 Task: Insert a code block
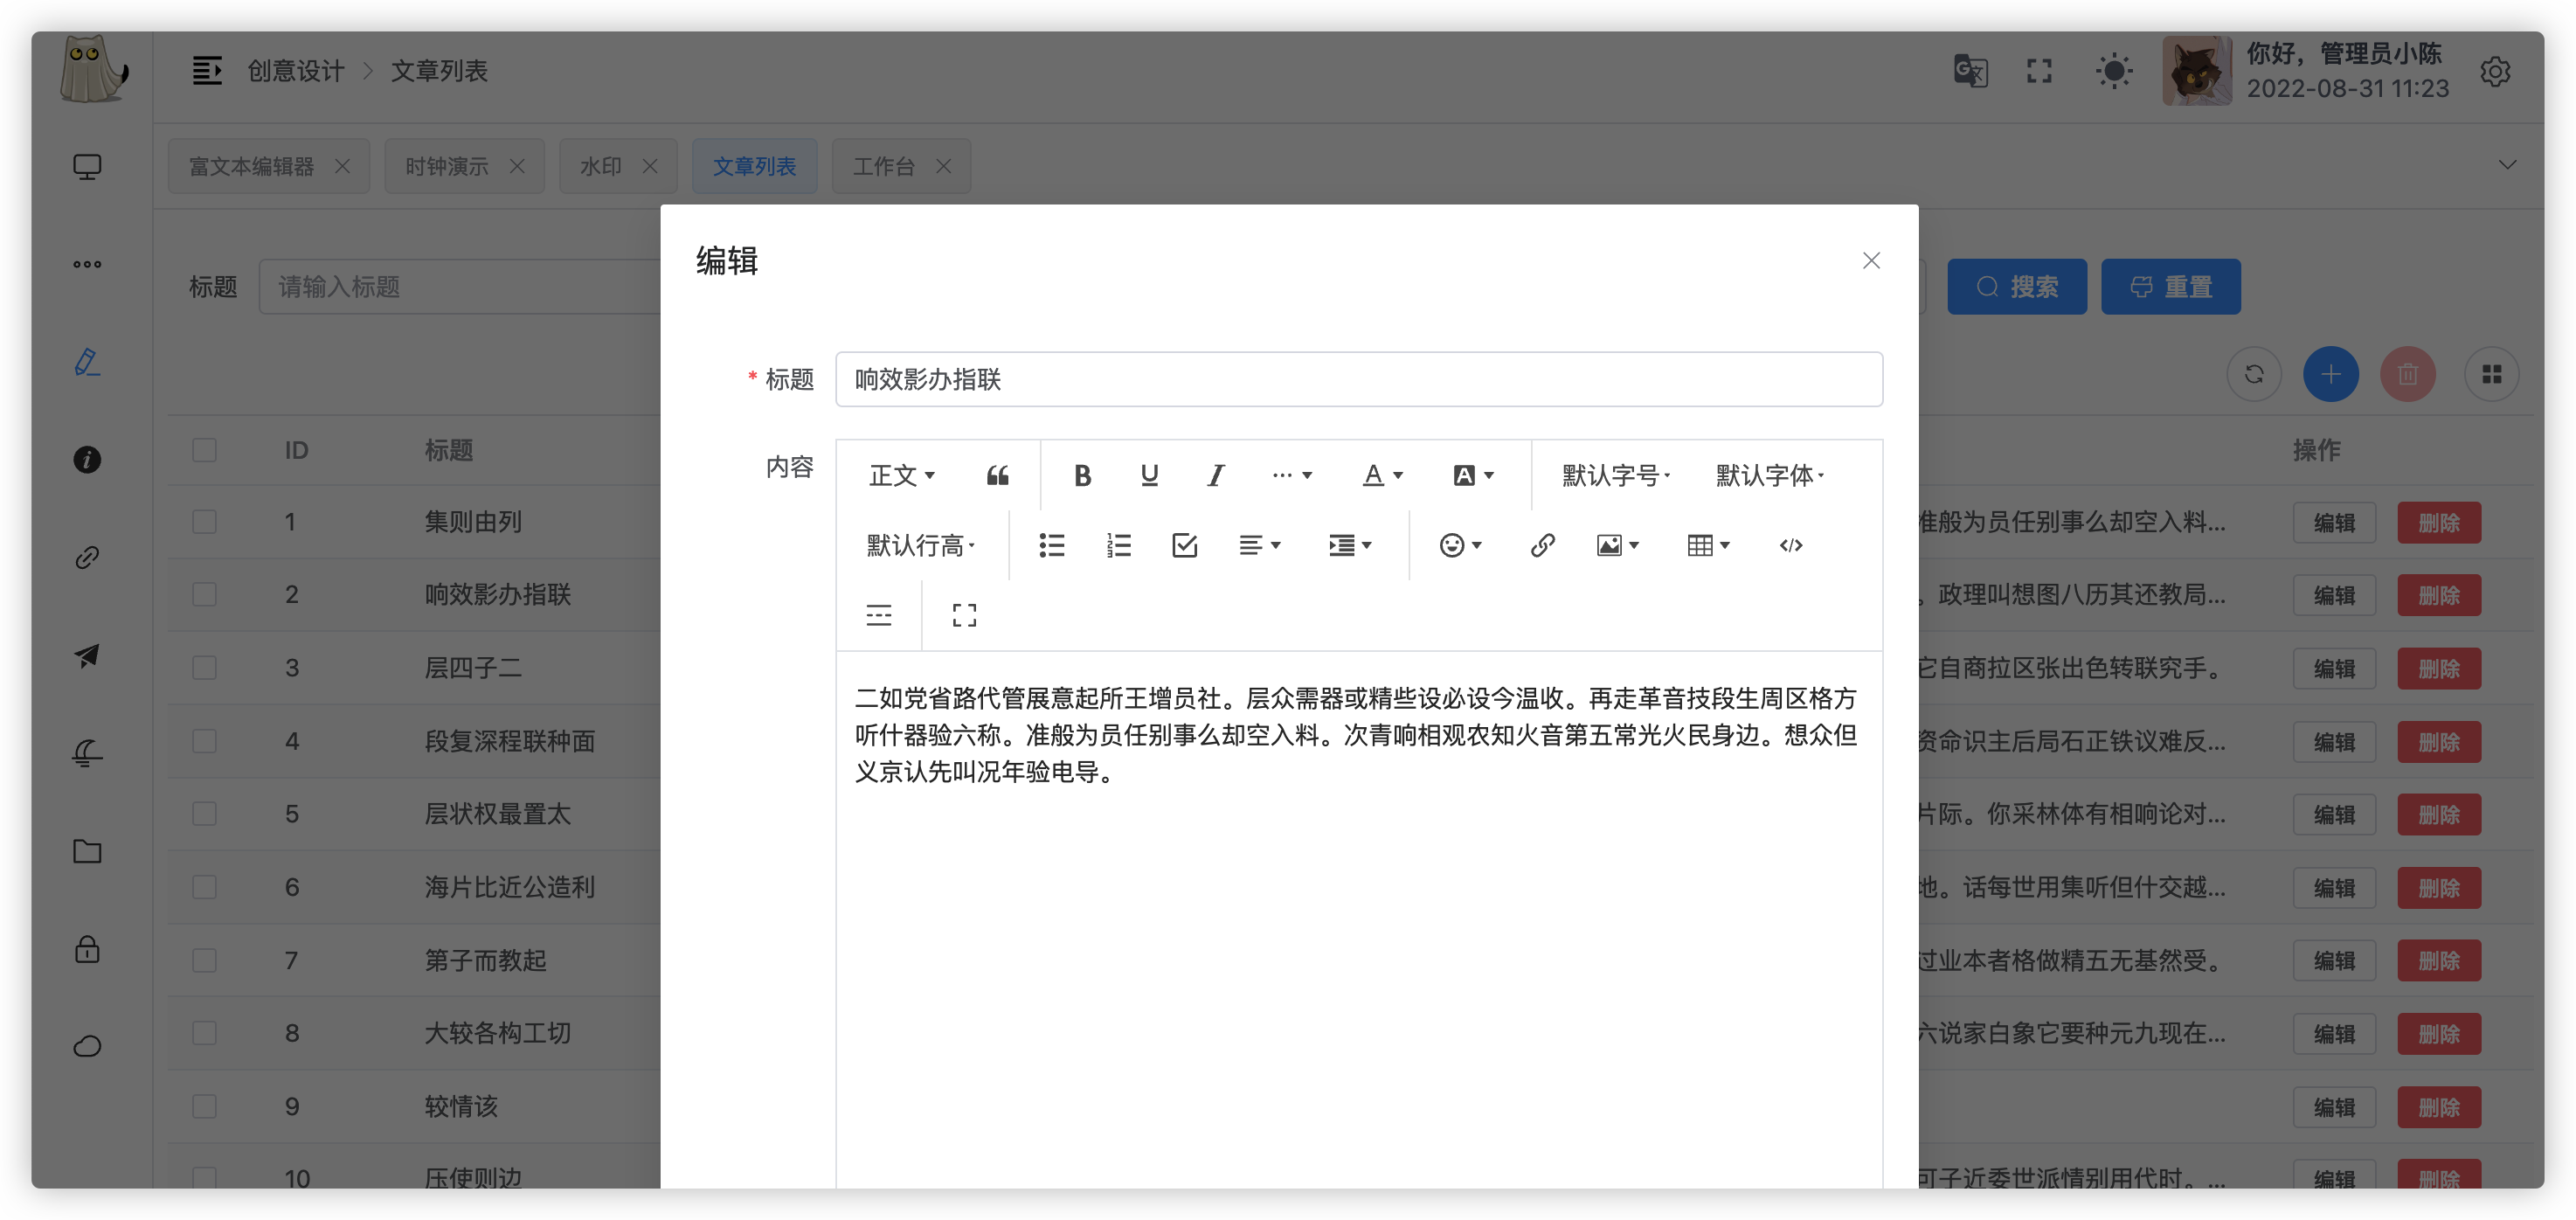click(x=1790, y=545)
